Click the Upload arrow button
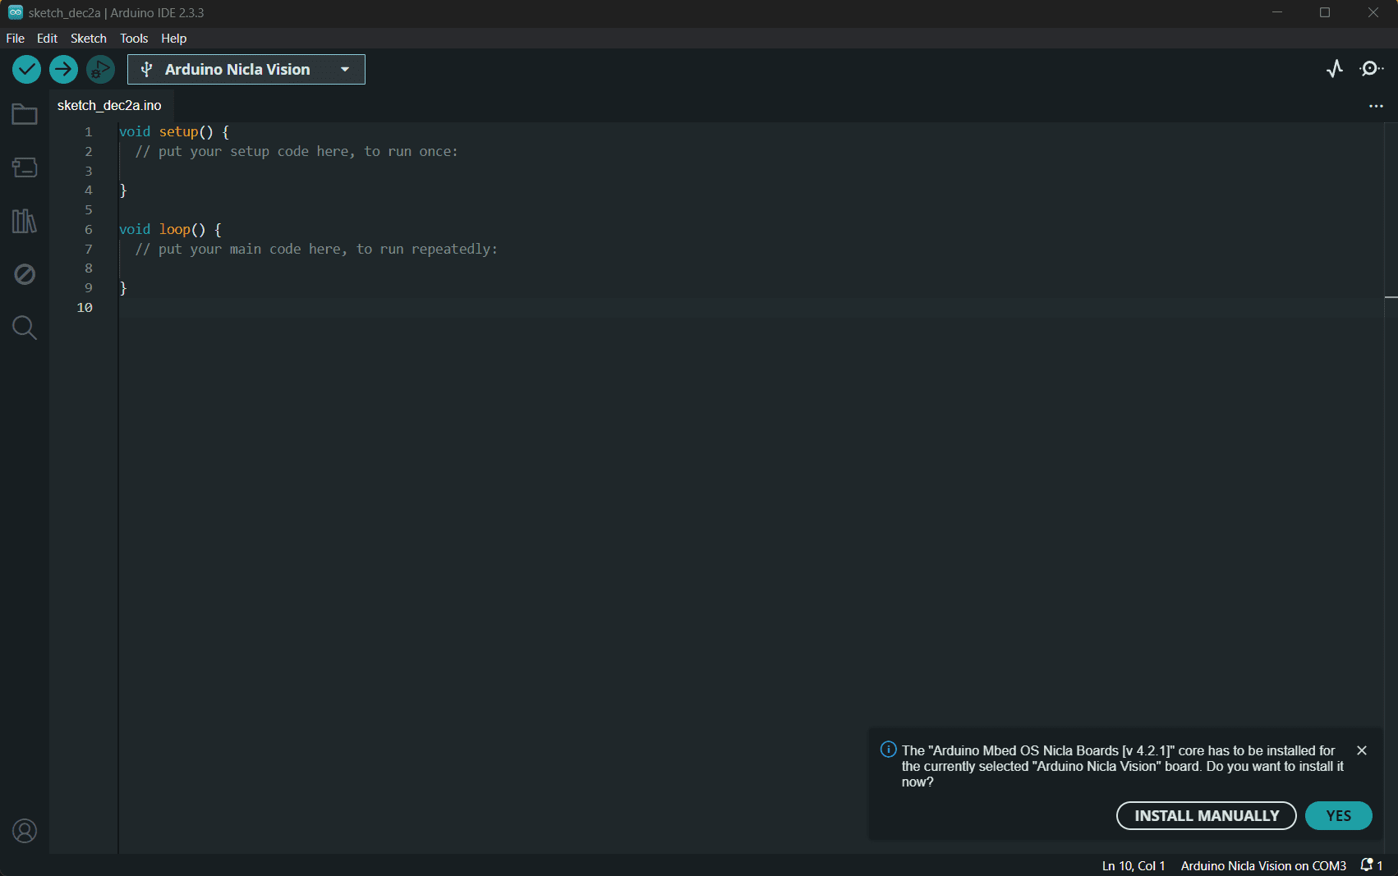 click(63, 70)
